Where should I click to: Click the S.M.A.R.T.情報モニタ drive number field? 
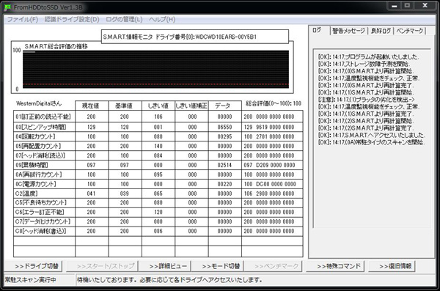click(195, 37)
